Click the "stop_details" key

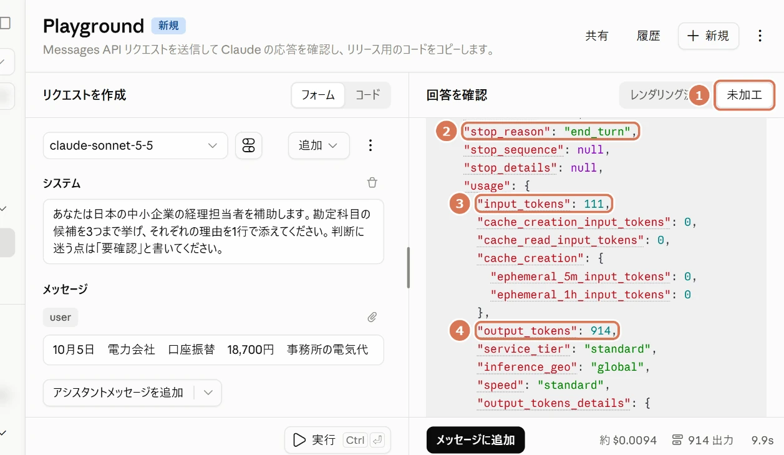(x=509, y=168)
